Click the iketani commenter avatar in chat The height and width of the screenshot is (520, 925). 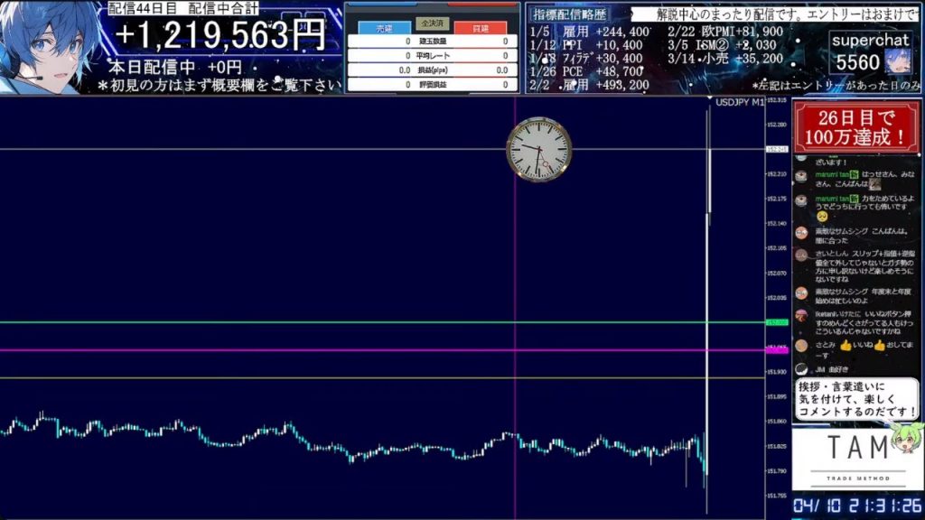801,315
